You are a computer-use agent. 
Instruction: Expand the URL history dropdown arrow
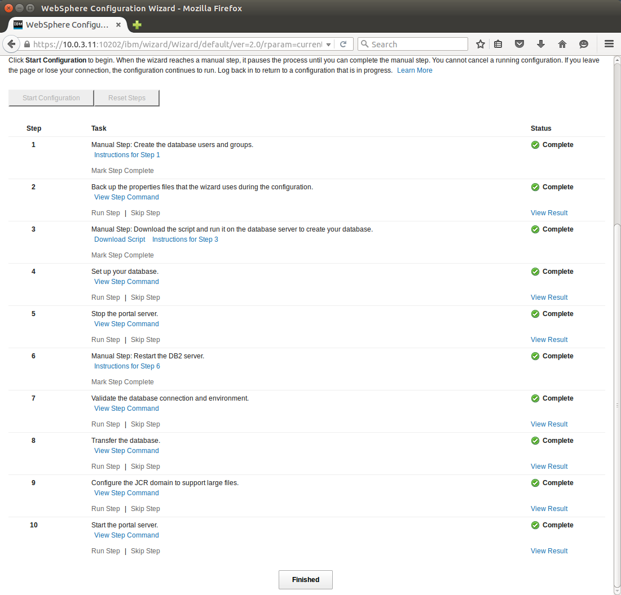pos(328,45)
